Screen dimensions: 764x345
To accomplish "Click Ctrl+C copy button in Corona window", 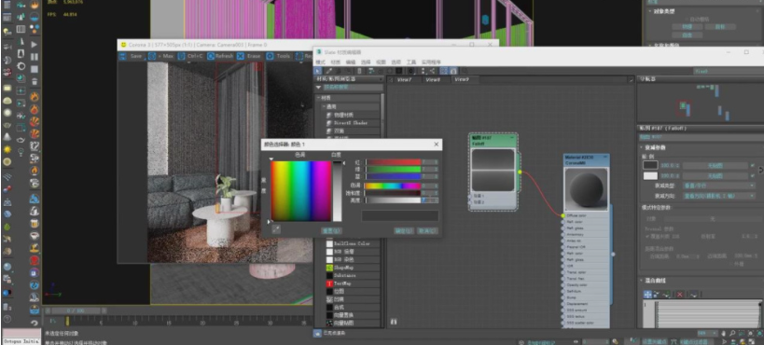I will point(191,57).
